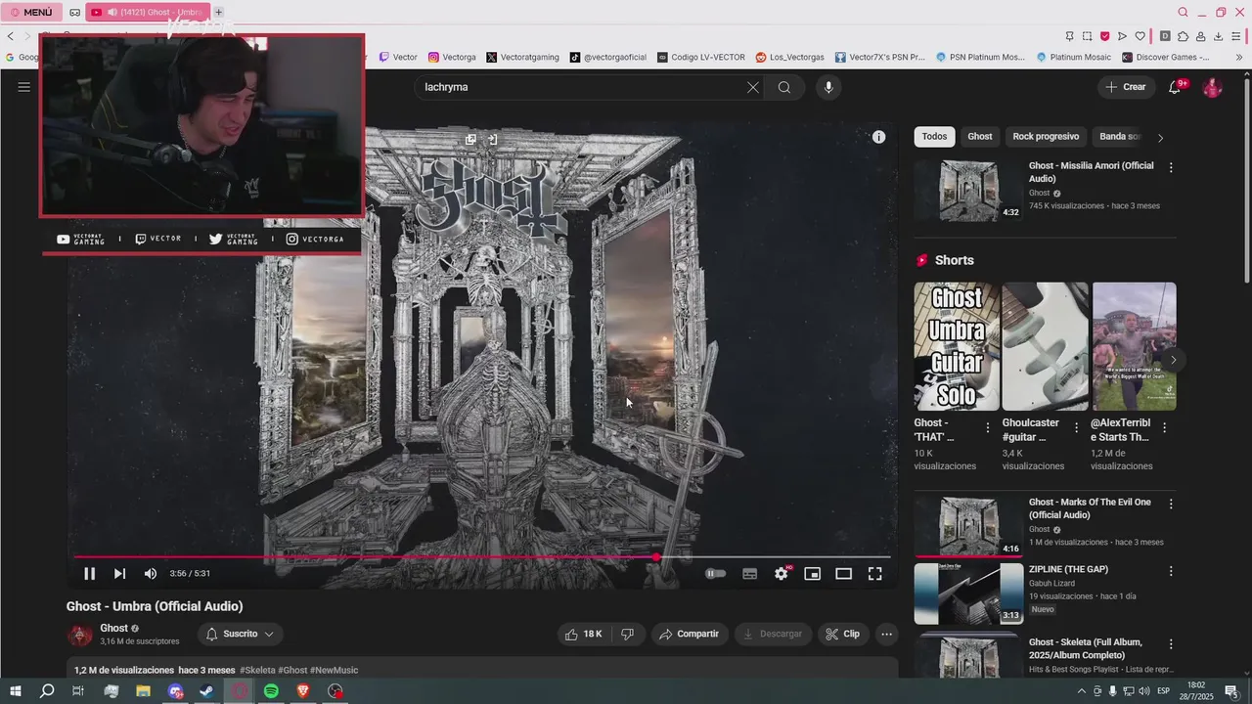This screenshot has height=704, width=1252.
Task: Toggle the red shield ad blocker icon
Action: coord(1104,36)
